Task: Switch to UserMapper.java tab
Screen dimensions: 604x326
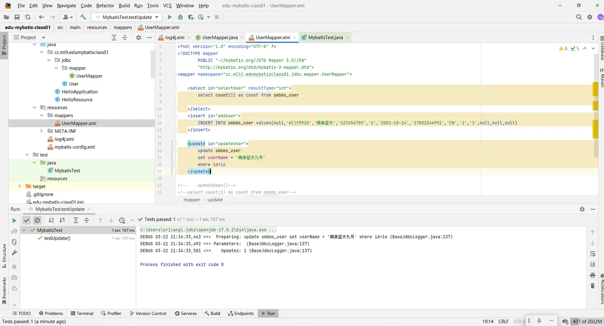Action: (x=220, y=38)
